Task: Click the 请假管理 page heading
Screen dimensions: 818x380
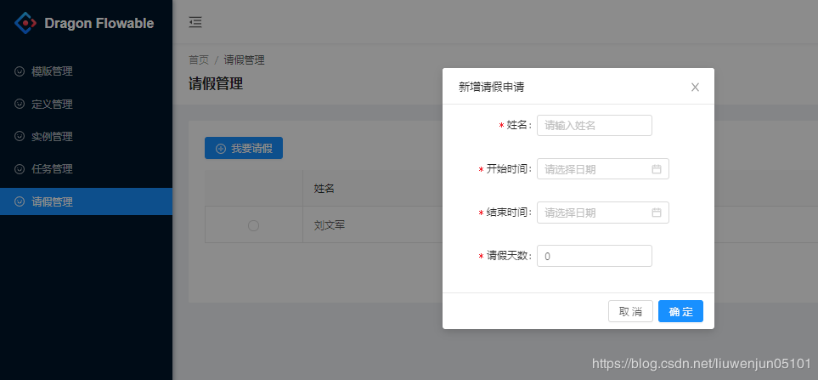Action: click(216, 83)
